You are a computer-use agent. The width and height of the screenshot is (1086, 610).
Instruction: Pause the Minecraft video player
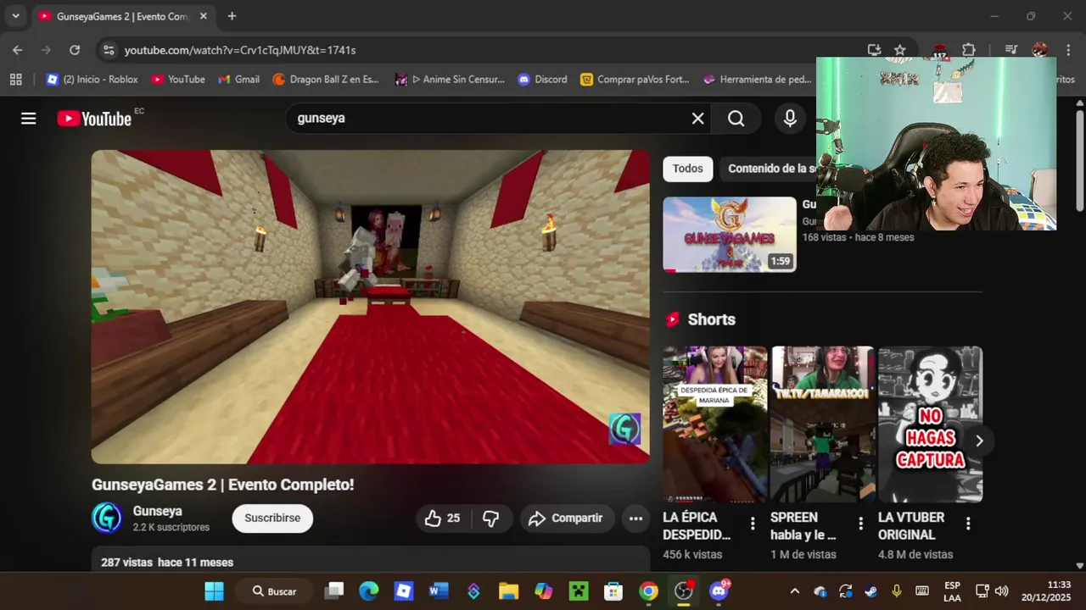click(x=371, y=307)
